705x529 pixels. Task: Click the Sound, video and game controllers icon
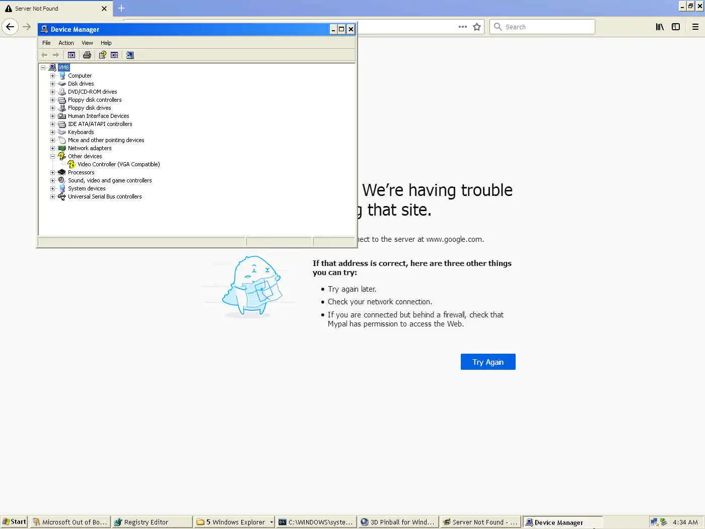click(x=62, y=180)
